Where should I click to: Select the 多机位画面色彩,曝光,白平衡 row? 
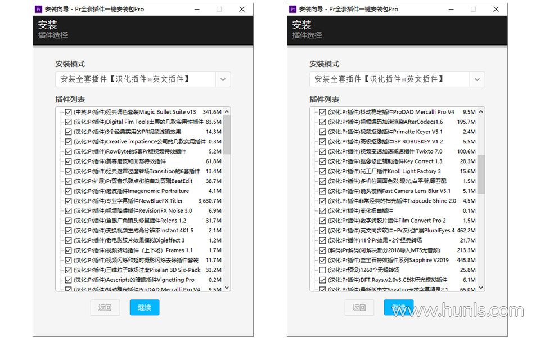[x=398, y=181]
